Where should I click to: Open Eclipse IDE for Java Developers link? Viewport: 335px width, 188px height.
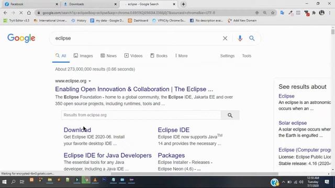click(x=108, y=156)
